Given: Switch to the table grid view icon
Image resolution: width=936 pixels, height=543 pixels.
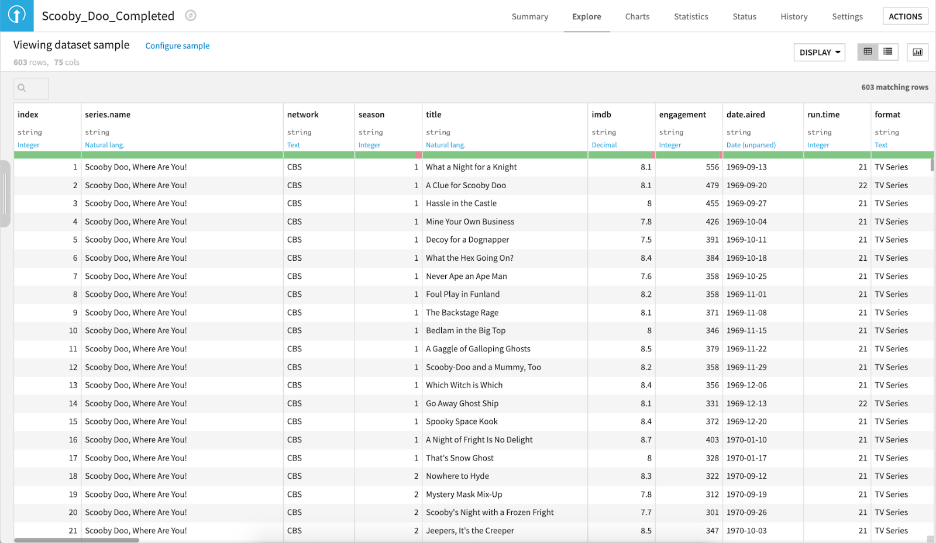Looking at the screenshot, I should tap(868, 52).
